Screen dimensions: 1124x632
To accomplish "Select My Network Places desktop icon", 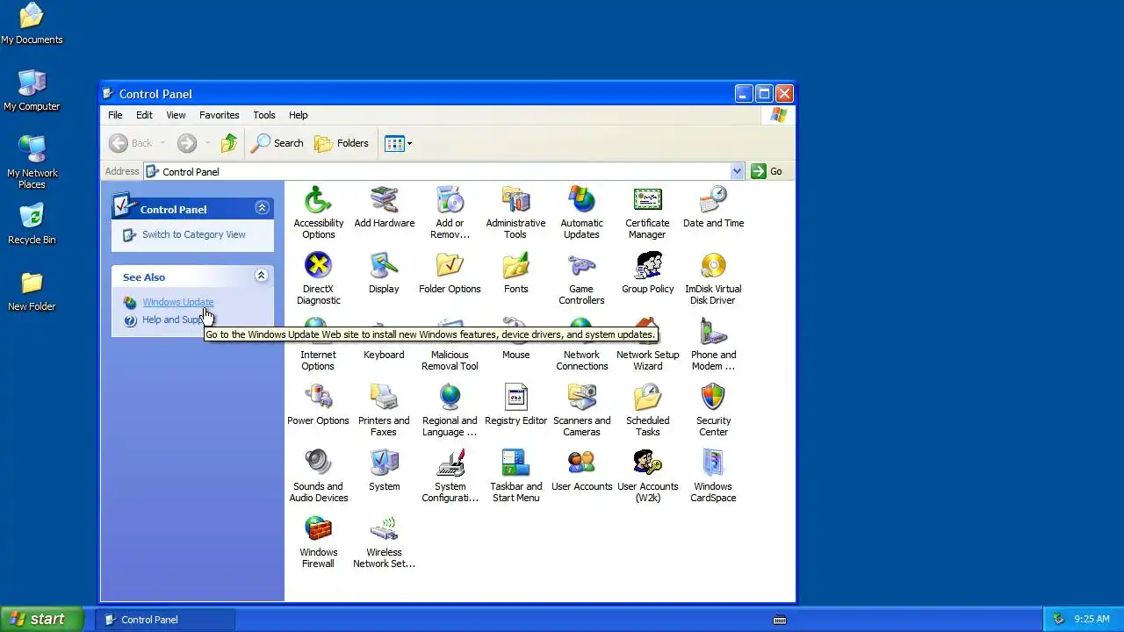I will (x=32, y=162).
